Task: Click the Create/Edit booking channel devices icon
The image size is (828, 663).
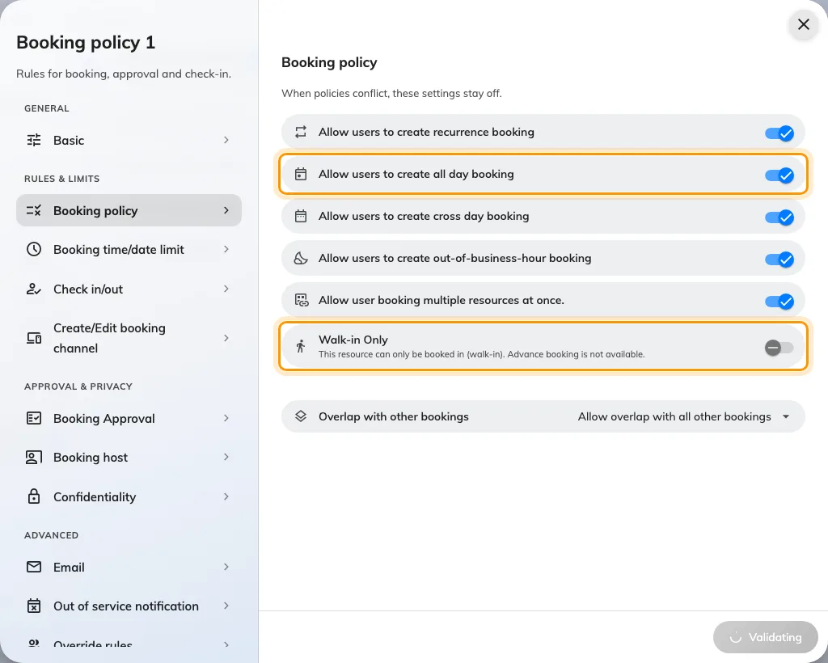Action: coord(34,338)
